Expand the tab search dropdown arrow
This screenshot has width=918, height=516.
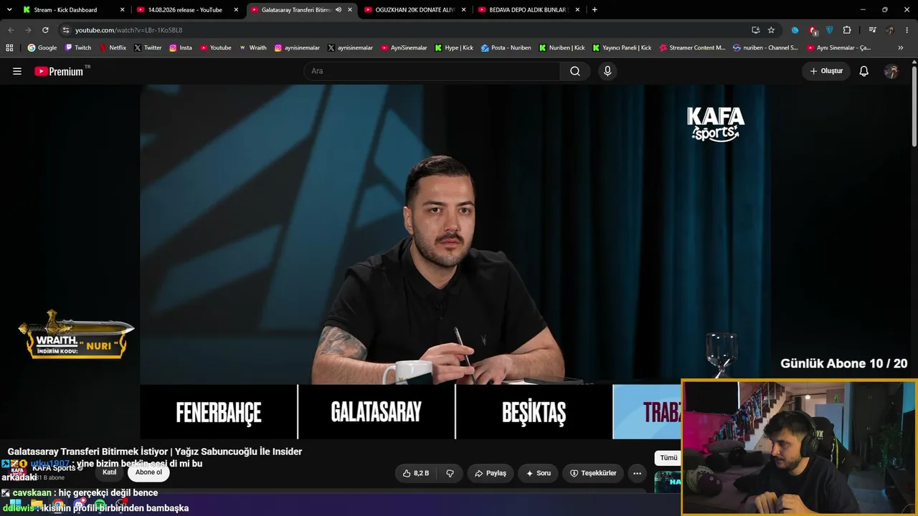click(x=10, y=10)
